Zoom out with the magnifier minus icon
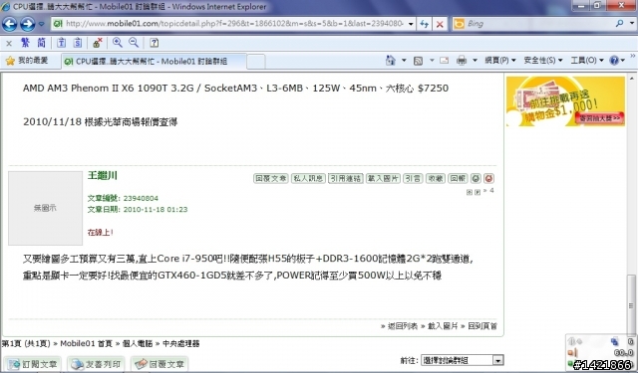This screenshot has width=638, height=373. [x=134, y=42]
